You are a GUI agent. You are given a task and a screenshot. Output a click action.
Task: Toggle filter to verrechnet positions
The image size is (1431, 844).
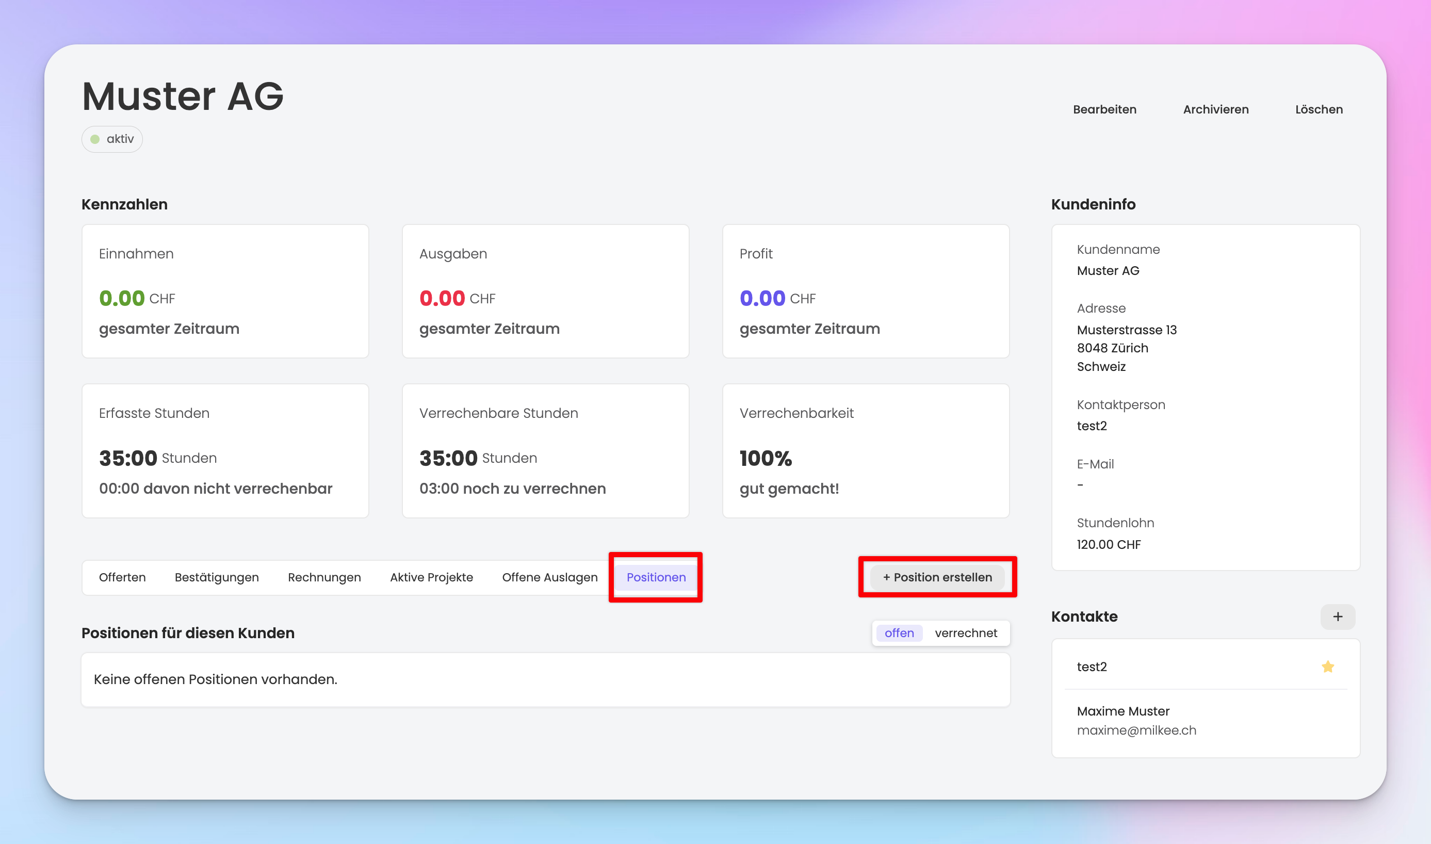[965, 633]
